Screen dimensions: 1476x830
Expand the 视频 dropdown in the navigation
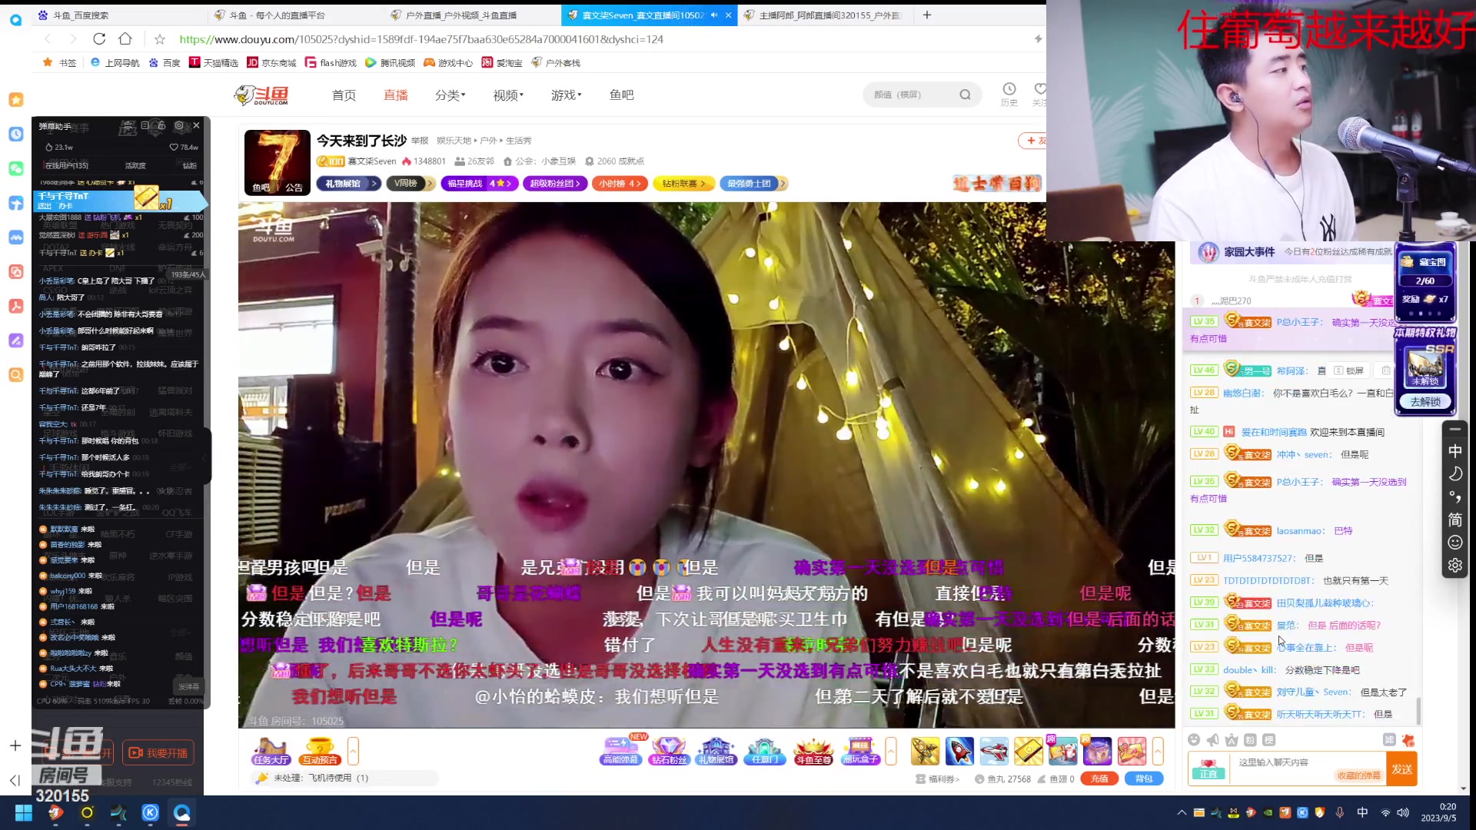[508, 95]
